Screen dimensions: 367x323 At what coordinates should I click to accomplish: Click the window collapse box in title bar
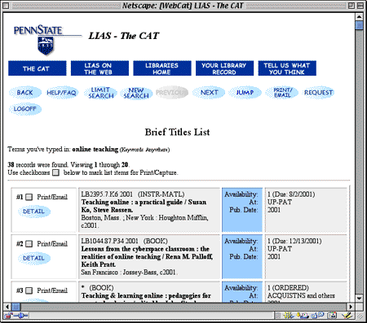(360, 6)
